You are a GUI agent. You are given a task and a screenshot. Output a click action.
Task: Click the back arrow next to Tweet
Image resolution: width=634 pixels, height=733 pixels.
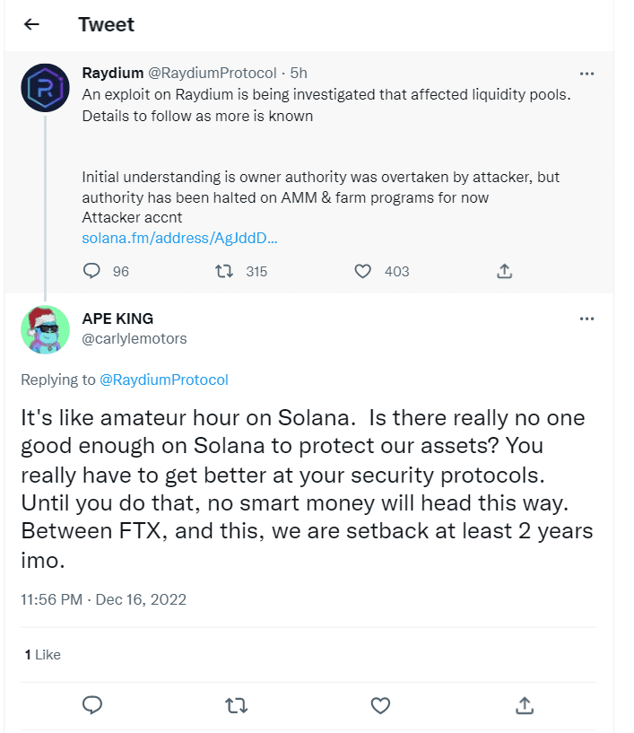[32, 24]
